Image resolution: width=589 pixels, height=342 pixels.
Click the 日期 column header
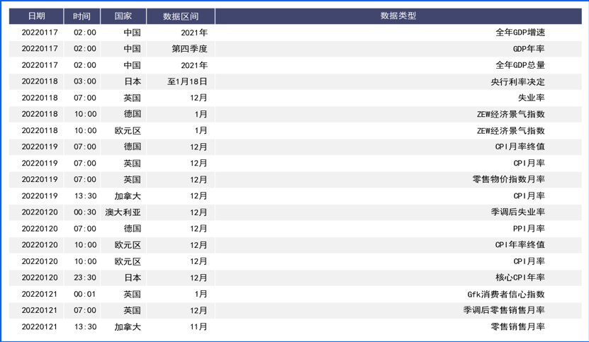point(36,16)
